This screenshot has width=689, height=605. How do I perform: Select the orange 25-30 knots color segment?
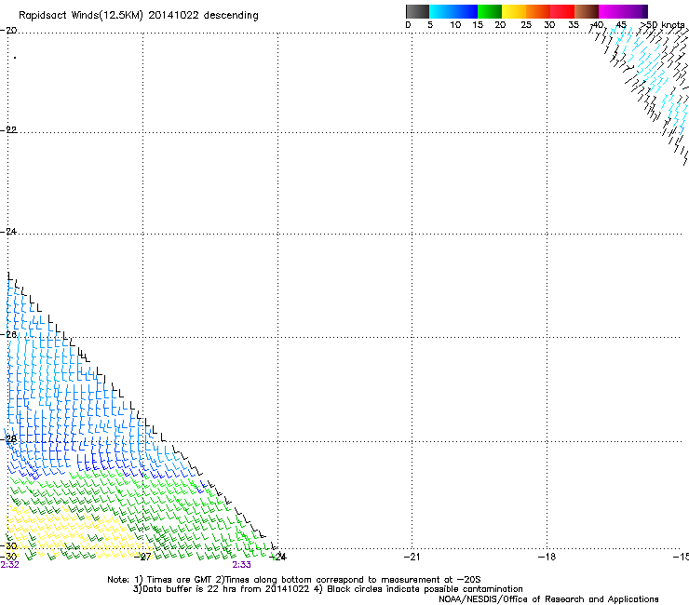click(538, 11)
